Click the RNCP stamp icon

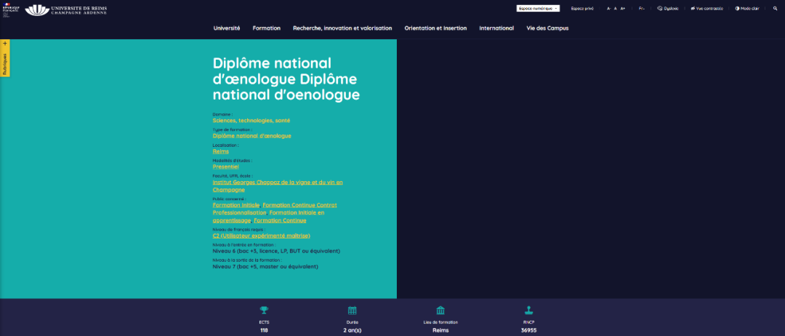coord(528,311)
